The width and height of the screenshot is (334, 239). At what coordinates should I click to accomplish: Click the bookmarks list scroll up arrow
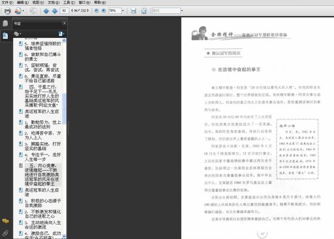64,40
